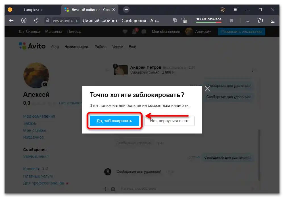Close the 'Личный кабинет' tab
The image size is (284, 198).
(114, 10)
